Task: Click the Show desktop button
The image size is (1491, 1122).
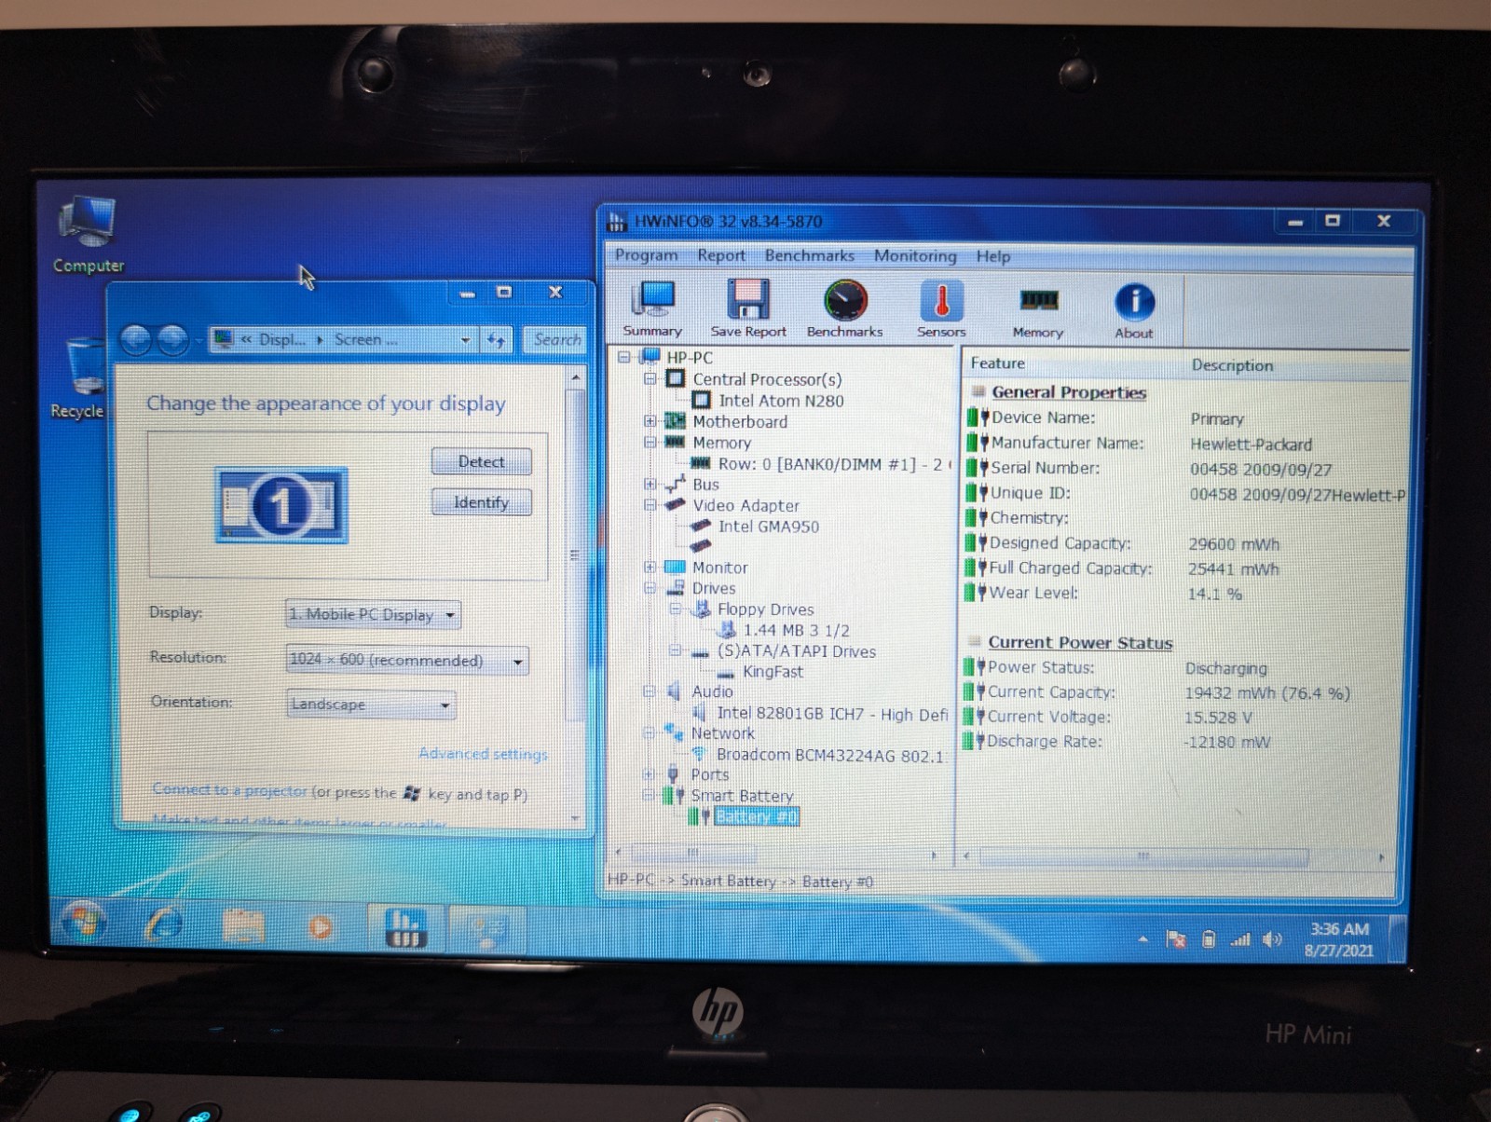Action: tap(1397, 938)
